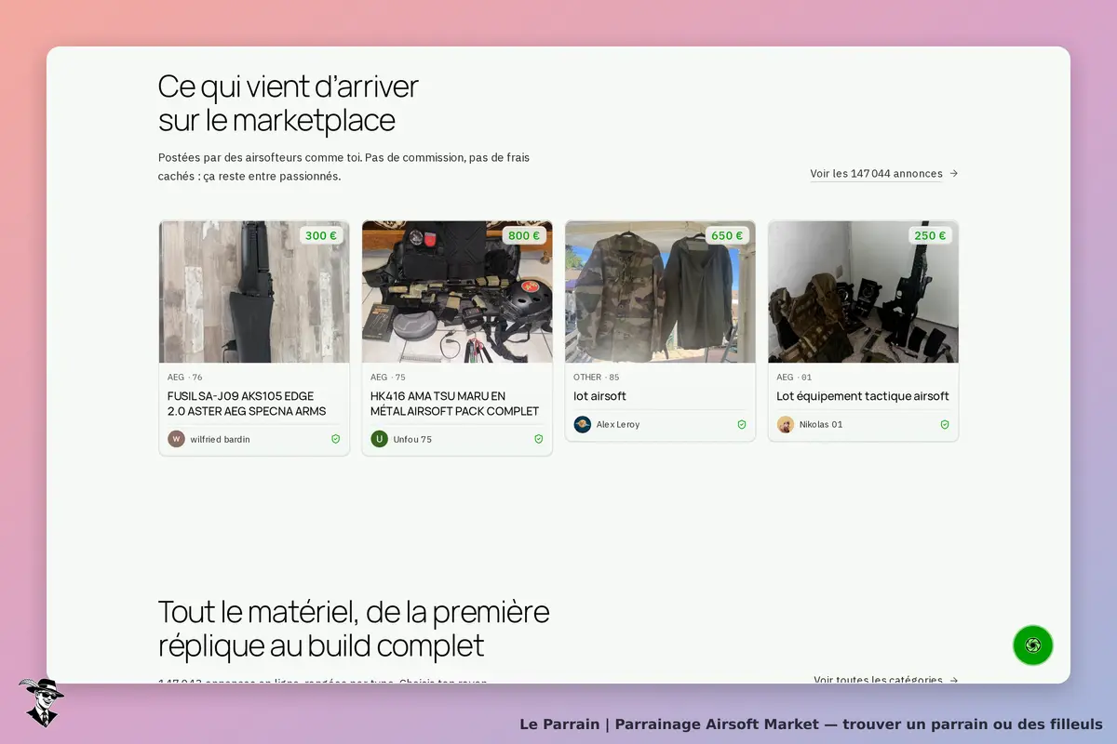Click the 300 € listing photo
The width and height of the screenshot is (1117, 744).
pos(254,292)
